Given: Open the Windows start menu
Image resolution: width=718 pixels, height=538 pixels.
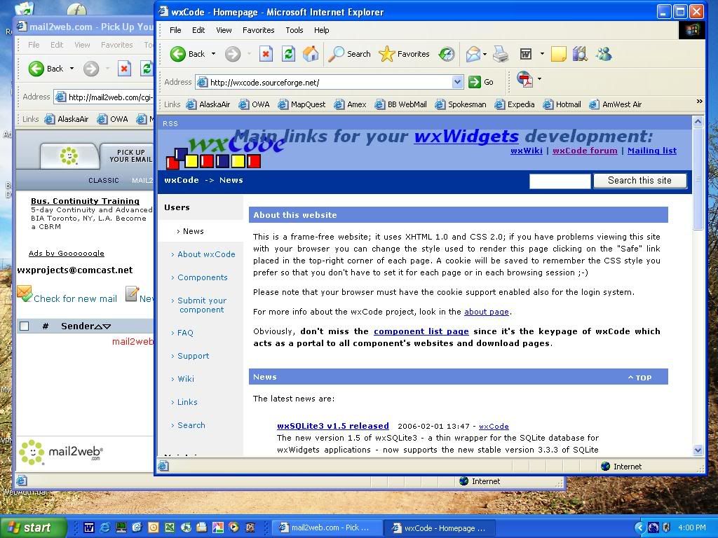Looking at the screenshot, I should pyautogui.click(x=33, y=527).
